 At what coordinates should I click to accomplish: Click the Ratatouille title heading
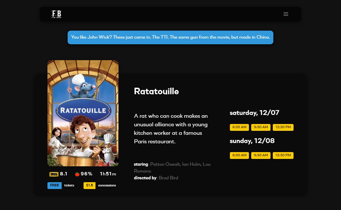click(156, 91)
